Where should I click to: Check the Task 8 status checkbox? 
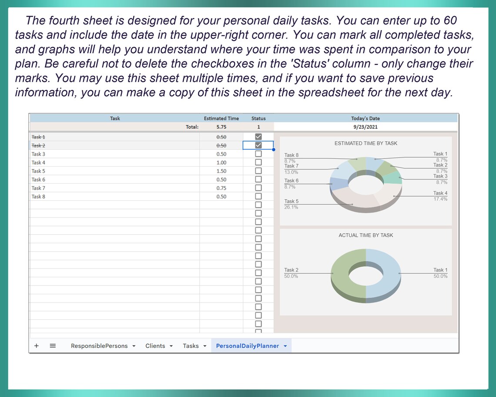(258, 196)
